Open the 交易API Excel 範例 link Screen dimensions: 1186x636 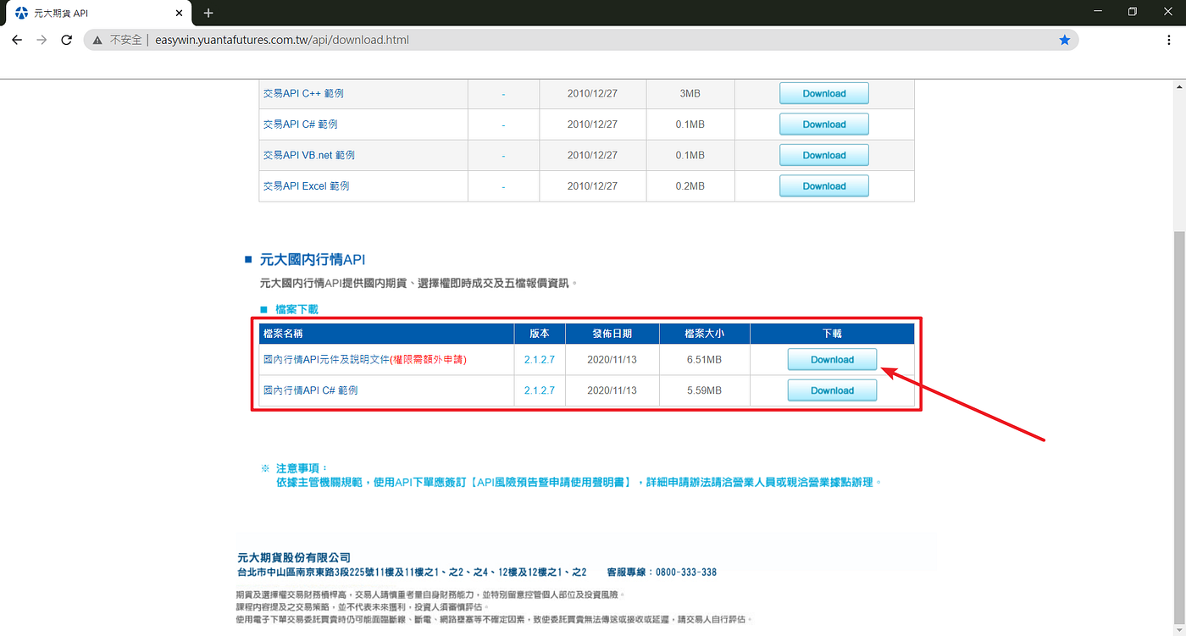coord(306,185)
